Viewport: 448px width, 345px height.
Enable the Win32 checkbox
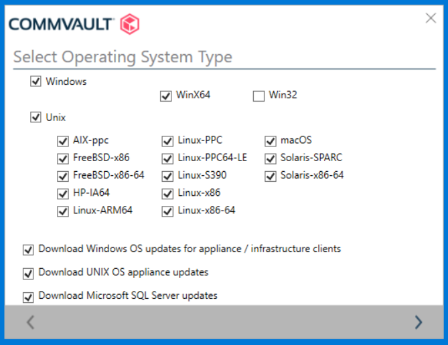(x=258, y=96)
